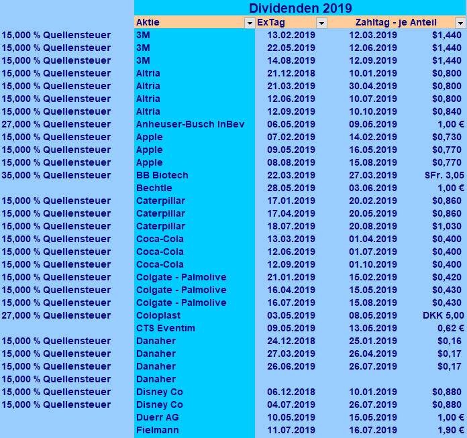Select Apple cell with ExTag 09.05.2019
This screenshot has height=438, width=467.
click(x=195, y=150)
